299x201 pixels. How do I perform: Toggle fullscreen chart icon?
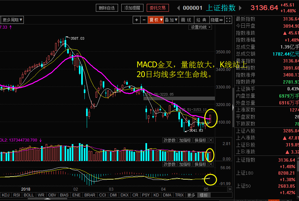[228, 20]
